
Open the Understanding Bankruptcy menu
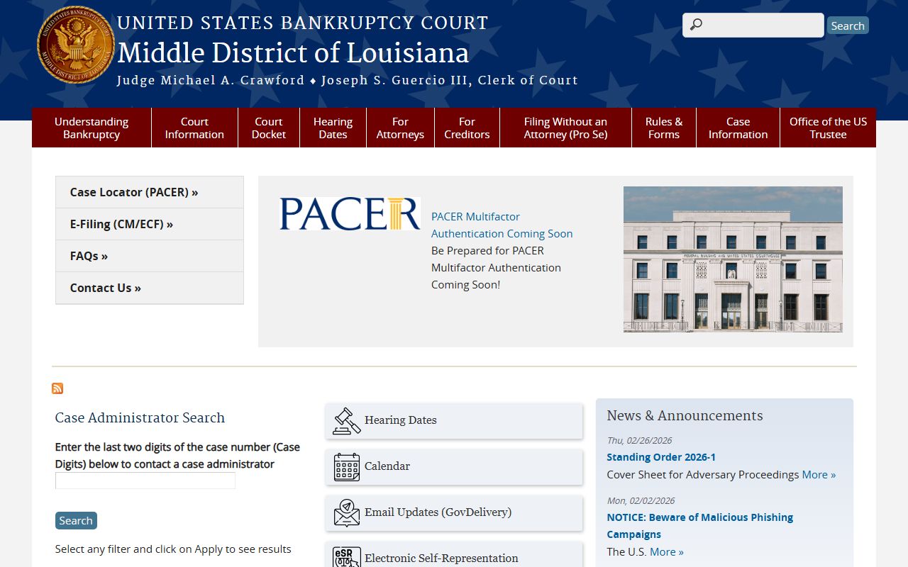tap(92, 128)
